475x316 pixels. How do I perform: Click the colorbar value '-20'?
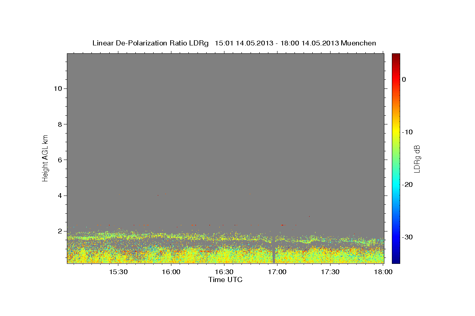pyautogui.click(x=408, y=184)
